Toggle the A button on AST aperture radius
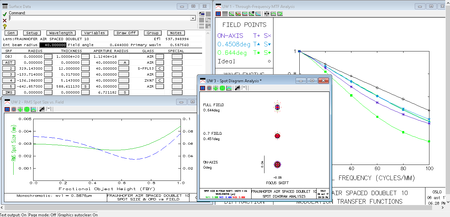Image resolution: width=450 pixels, height=217 pixels. (124, 62)
